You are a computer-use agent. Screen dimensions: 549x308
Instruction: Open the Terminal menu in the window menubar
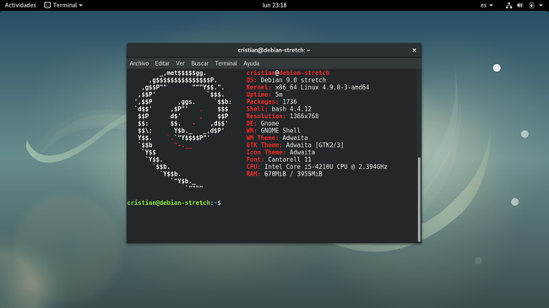click(226, 63)
